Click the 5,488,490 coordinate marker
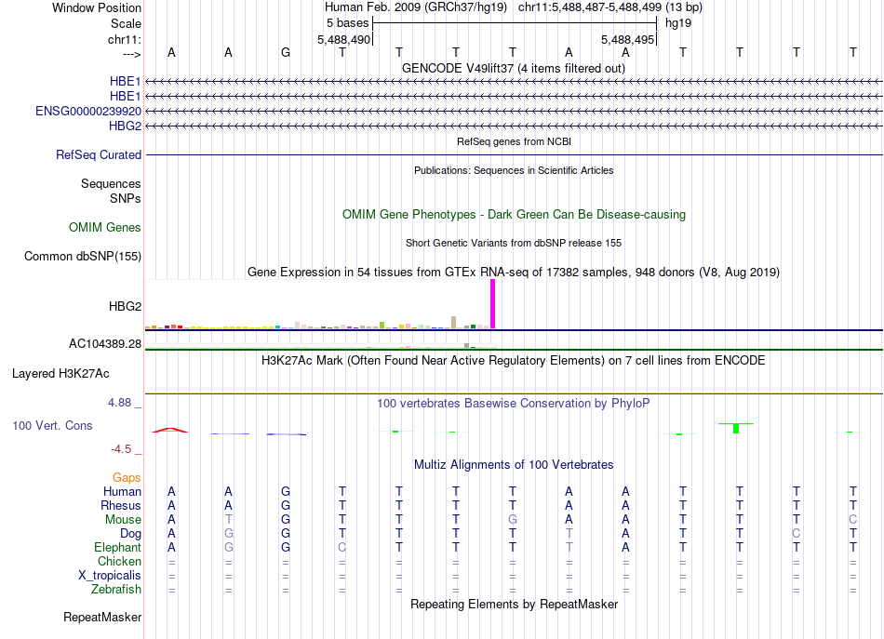The image size is (884, 639). click(344, 39)
